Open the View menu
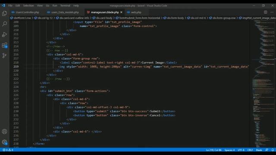Screen dimensions: 276x155 tap(40, 6)
